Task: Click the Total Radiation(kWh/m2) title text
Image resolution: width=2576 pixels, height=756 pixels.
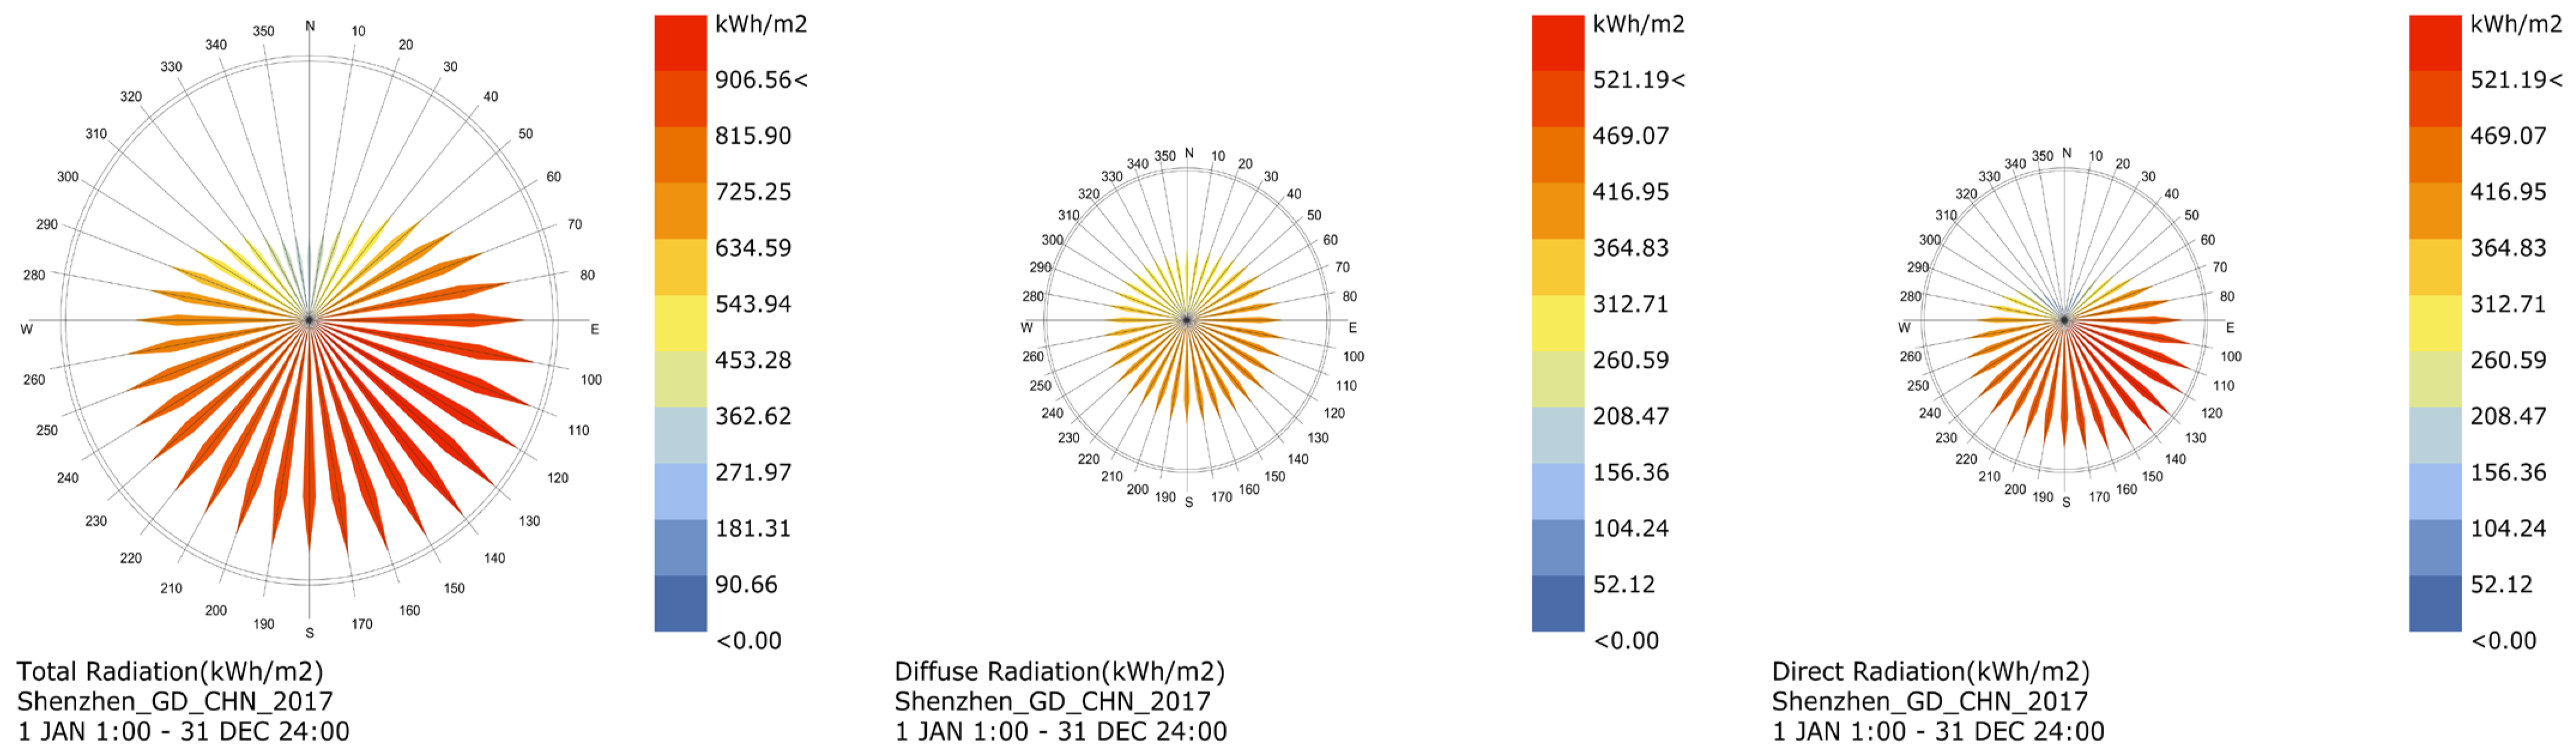Action: pyautogui.click(x=170, y=671)
